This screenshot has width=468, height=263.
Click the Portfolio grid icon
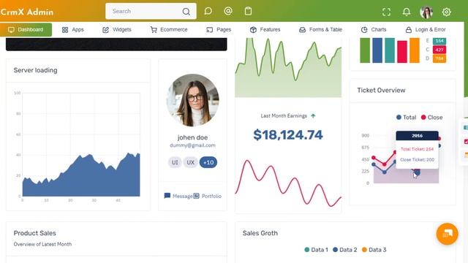pos(196,196)
